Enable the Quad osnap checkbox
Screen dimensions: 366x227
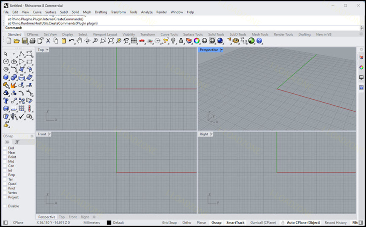[5, 184]
